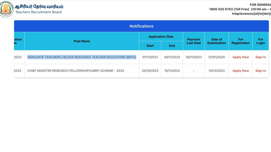Click the Tamil board title text
This screenshot has width=271, height=152.
39,6
